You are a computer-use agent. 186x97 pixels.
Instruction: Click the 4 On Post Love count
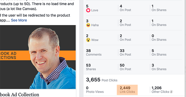coord(125,8)
